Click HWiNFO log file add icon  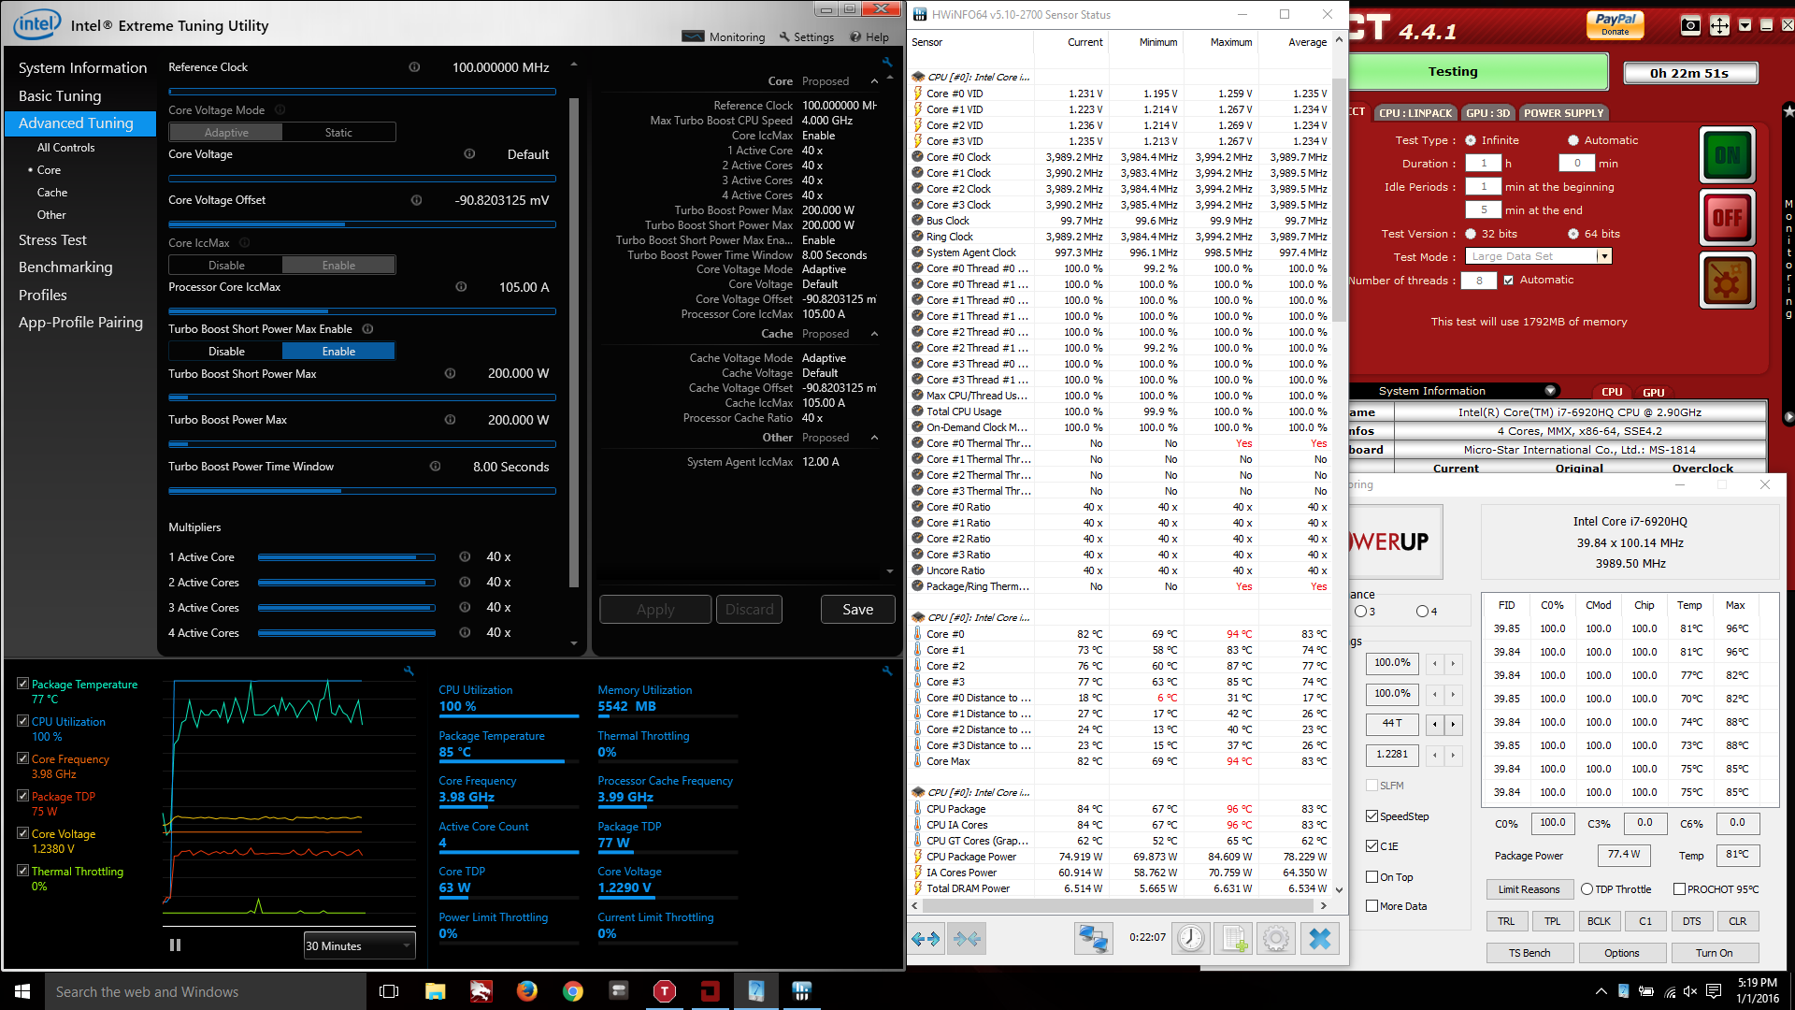click(1233, 938)
